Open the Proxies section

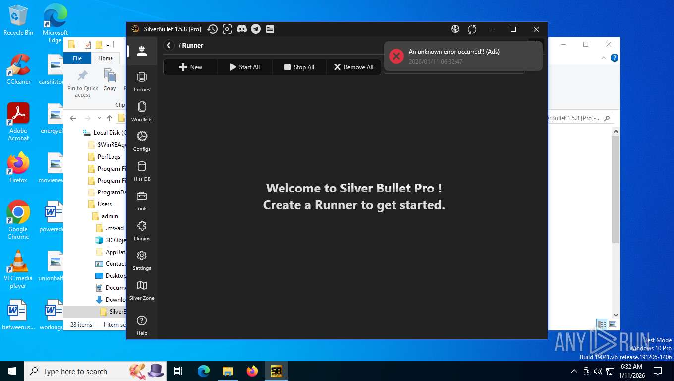click(142, 82)
